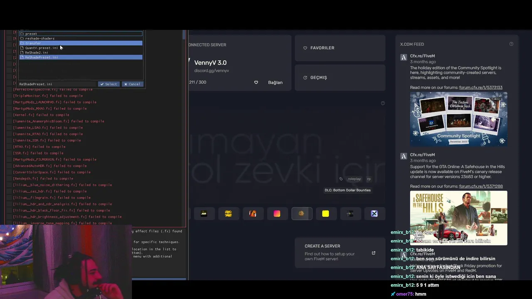Cancel the ReShade file dialog
This screenshot has height=299, width=532.
(133, 84)
